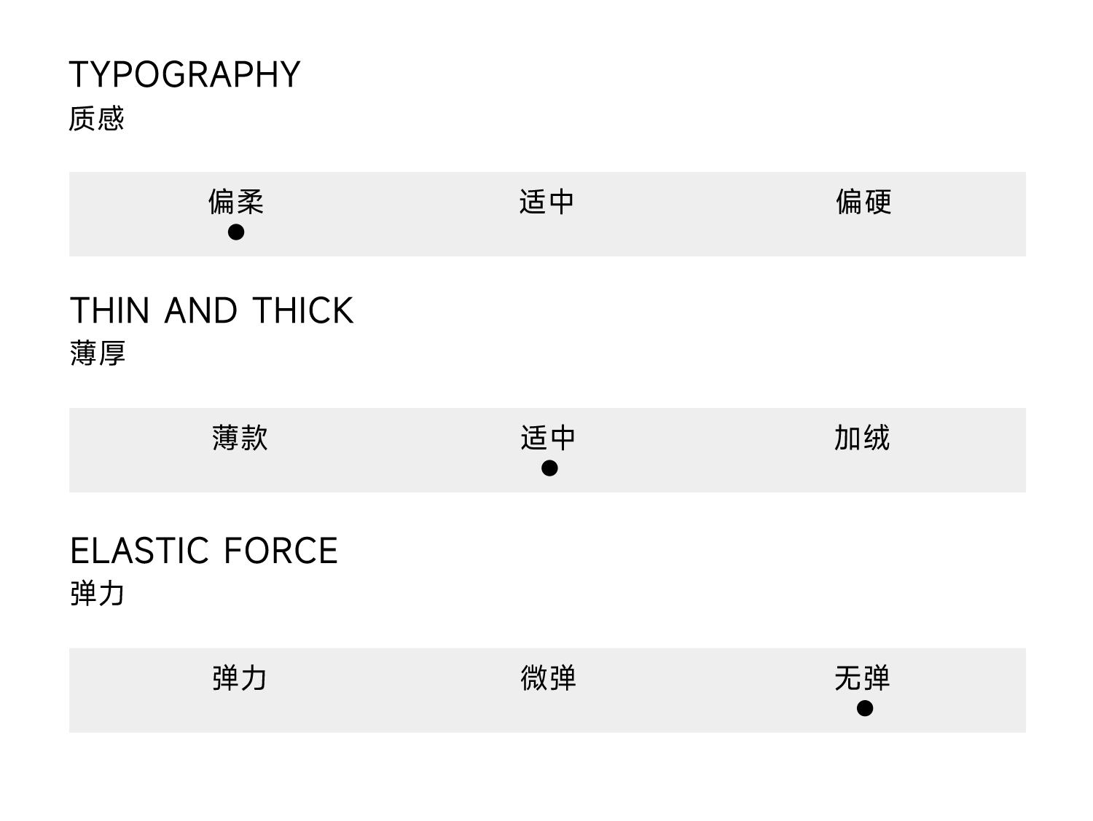Image resolution: width=1093 pixels, height=821 pixels.
Task: Click the 薄厚 subtitle under THIN AND THICK
Action: coord(98,353)
